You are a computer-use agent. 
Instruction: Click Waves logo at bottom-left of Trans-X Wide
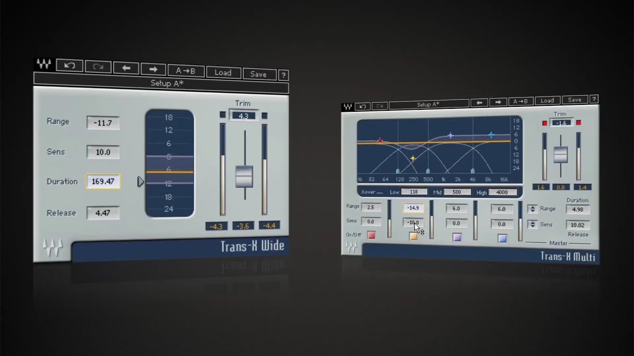pyautogui.click(x=53, y=247)
